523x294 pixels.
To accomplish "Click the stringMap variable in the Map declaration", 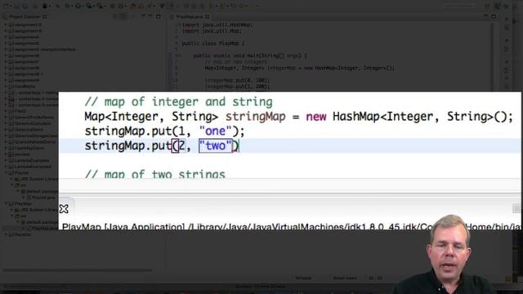I will [x=256, y=116].
